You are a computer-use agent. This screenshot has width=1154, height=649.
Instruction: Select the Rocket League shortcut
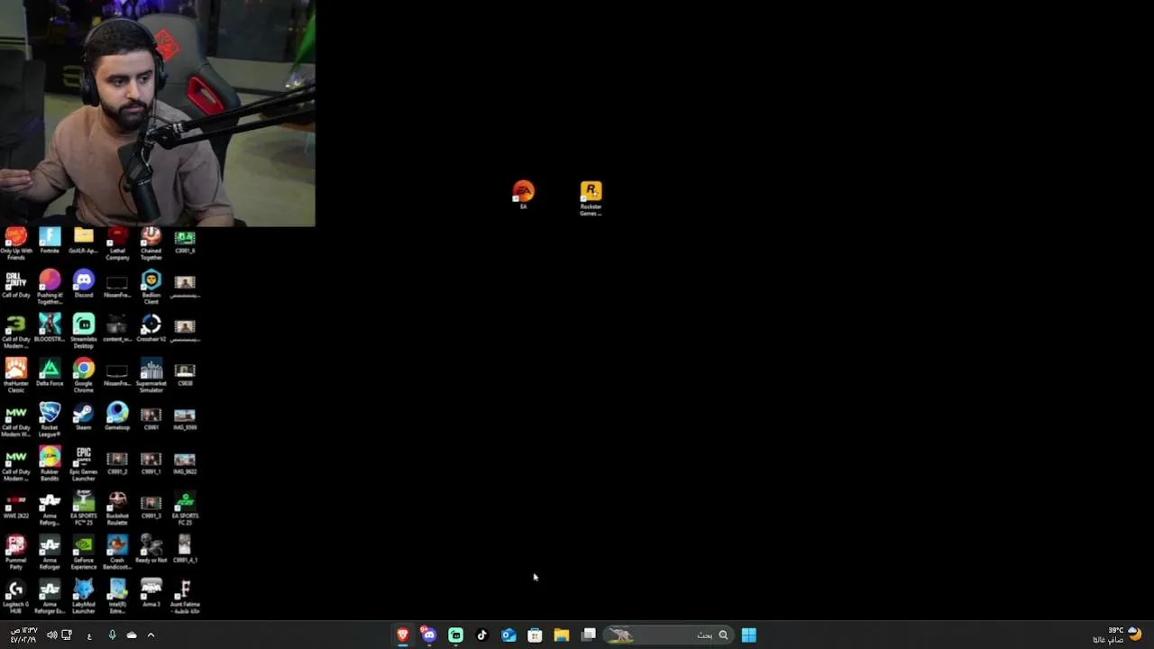[x=50, y=421]
